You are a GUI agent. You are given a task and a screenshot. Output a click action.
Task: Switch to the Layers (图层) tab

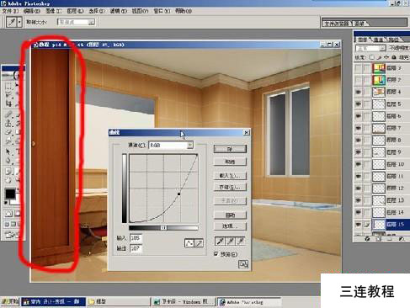pyautogui.click(x=363, y=40)
